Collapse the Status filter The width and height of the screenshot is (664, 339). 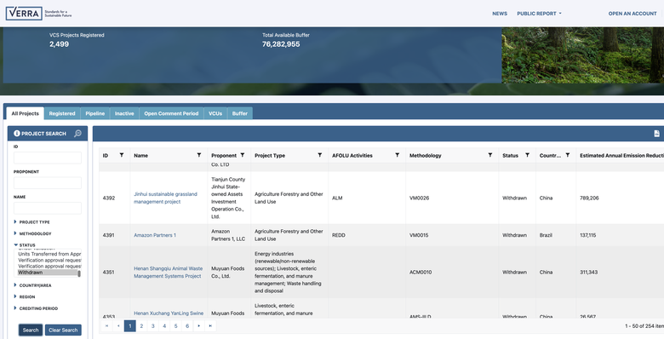(25, 245)
